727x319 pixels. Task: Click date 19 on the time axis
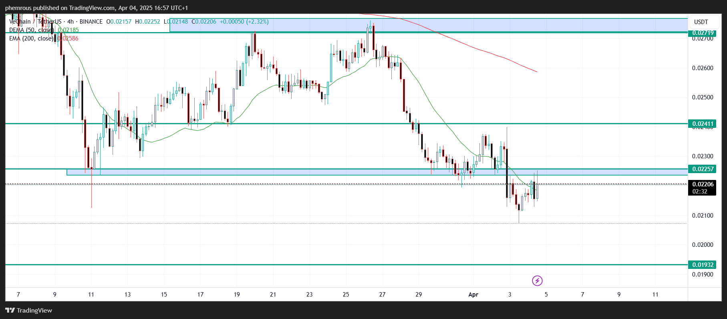237,295
